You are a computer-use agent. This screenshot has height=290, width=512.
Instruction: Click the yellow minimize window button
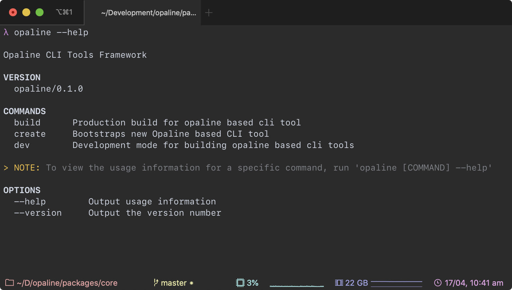[26, 12]
